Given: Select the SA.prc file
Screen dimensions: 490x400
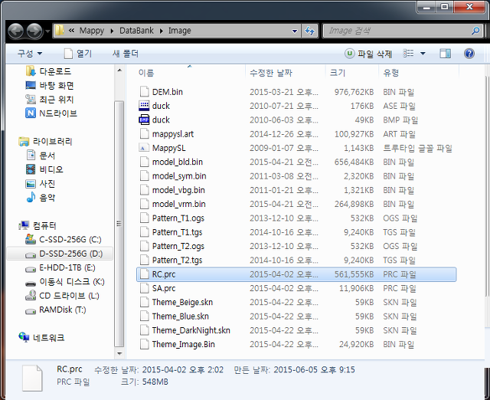Looking at the screenshot, I should 296,288.
